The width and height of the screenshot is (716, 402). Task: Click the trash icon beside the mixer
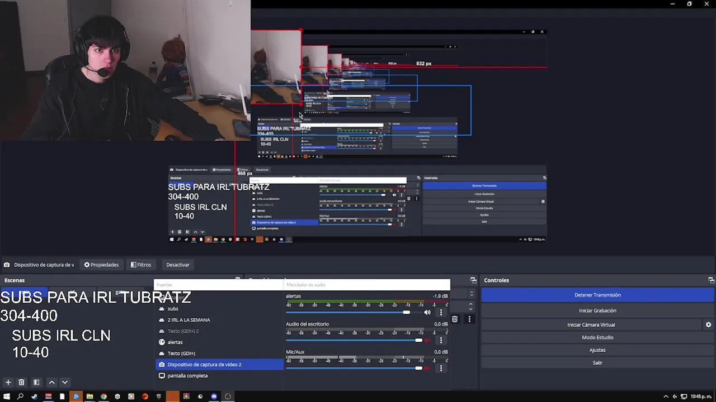(x=455, y=319)
